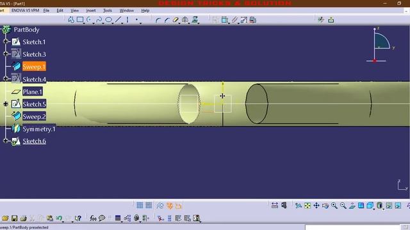Expand the Sketch.6 tree node
The height and width of the screenshot is (230, 410).
click(x=6, y=141)
